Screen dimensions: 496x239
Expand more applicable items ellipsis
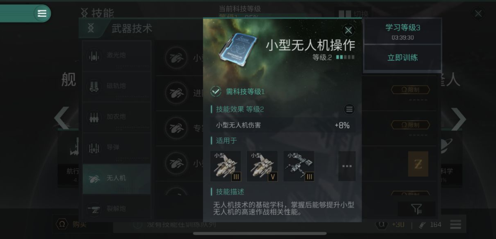347,166
